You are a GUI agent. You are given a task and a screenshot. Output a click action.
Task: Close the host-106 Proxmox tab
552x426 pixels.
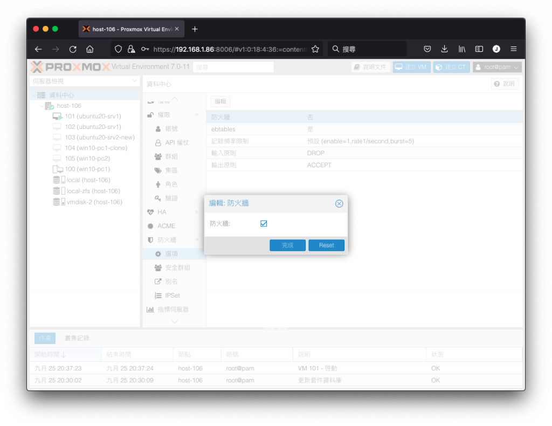(x=177, y=29)
